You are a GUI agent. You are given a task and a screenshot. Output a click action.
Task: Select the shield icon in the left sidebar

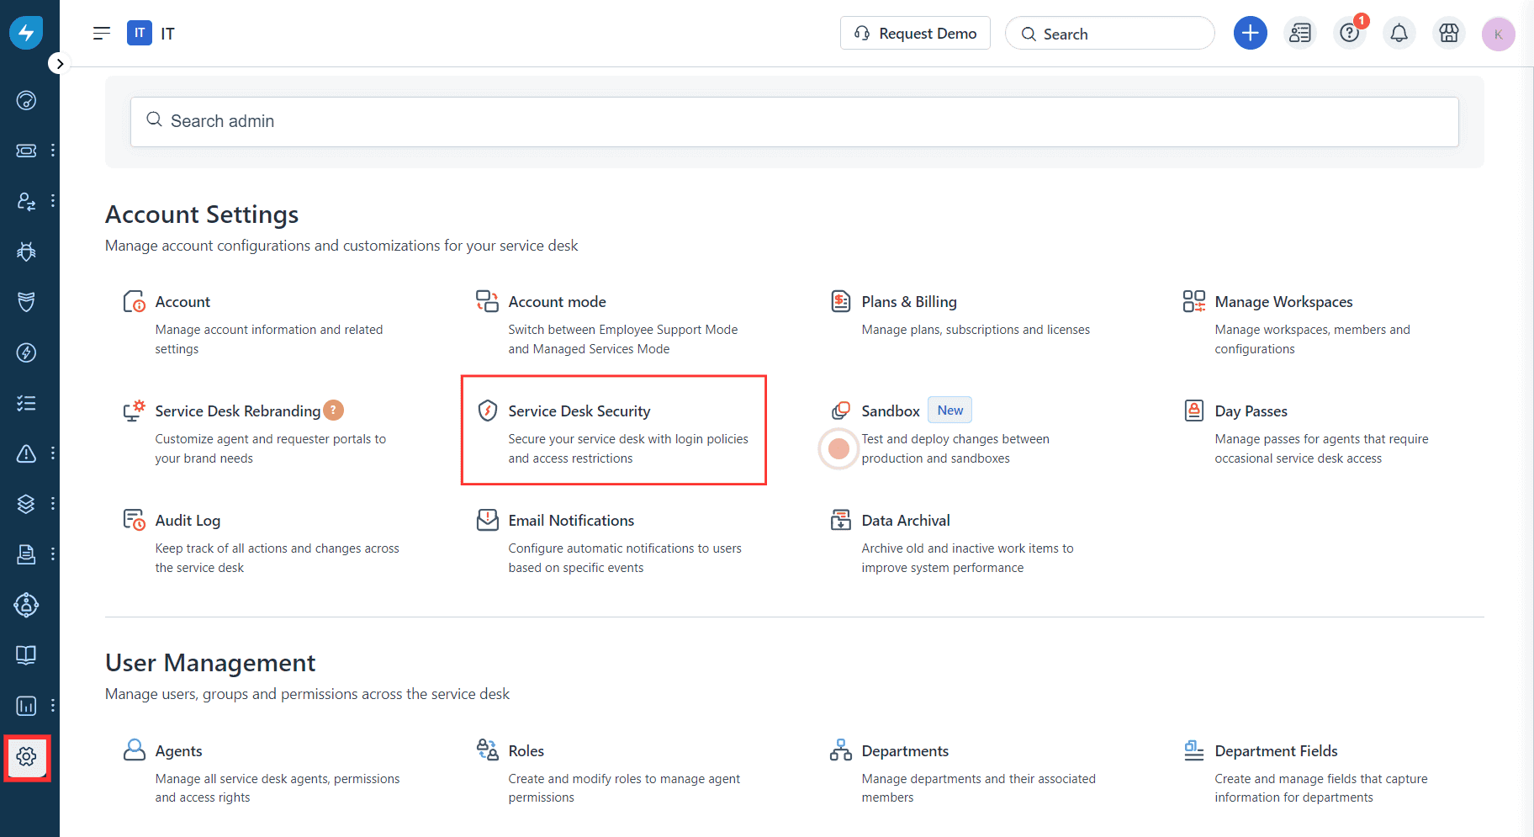click(26, 301)
